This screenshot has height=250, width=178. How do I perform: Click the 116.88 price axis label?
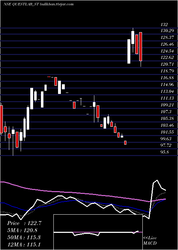[167, 78]
